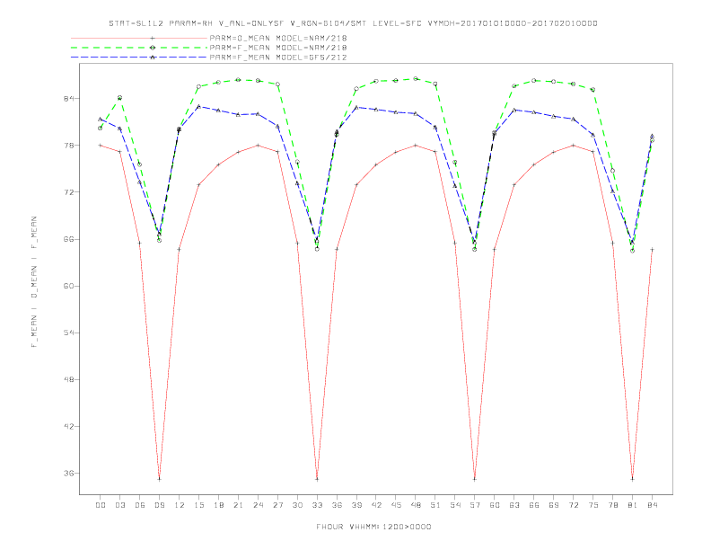Click y-axis tick label 48

pyautogui.click(x=69, y=379)
